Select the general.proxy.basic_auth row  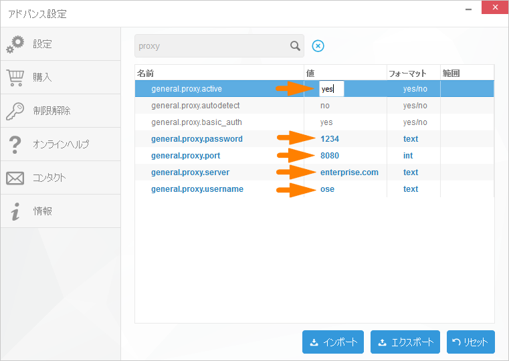(x=314, y=122)
